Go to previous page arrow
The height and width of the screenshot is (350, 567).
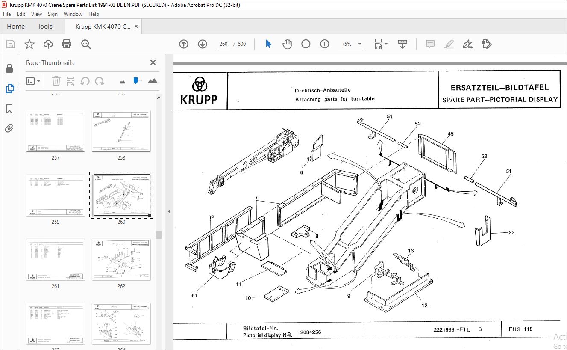[184, 44]
